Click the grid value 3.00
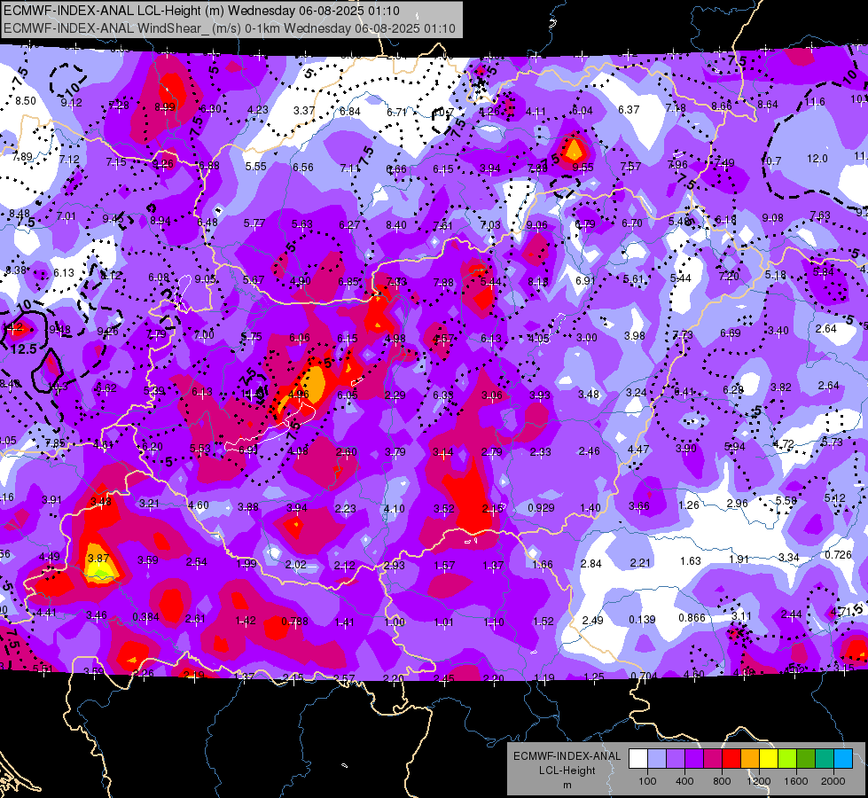Viewport: 868px width, 798px height. coord(587,337)
